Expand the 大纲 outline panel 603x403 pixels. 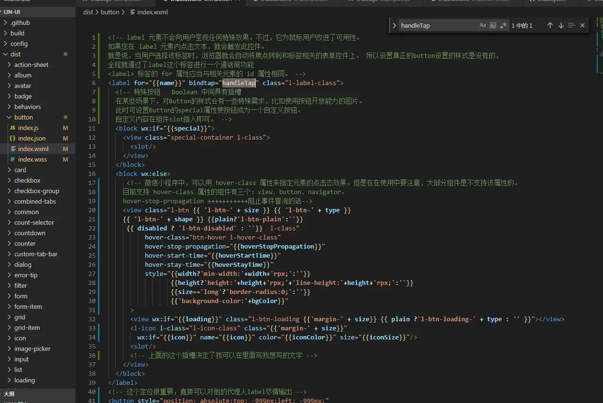tap(38, 394)
